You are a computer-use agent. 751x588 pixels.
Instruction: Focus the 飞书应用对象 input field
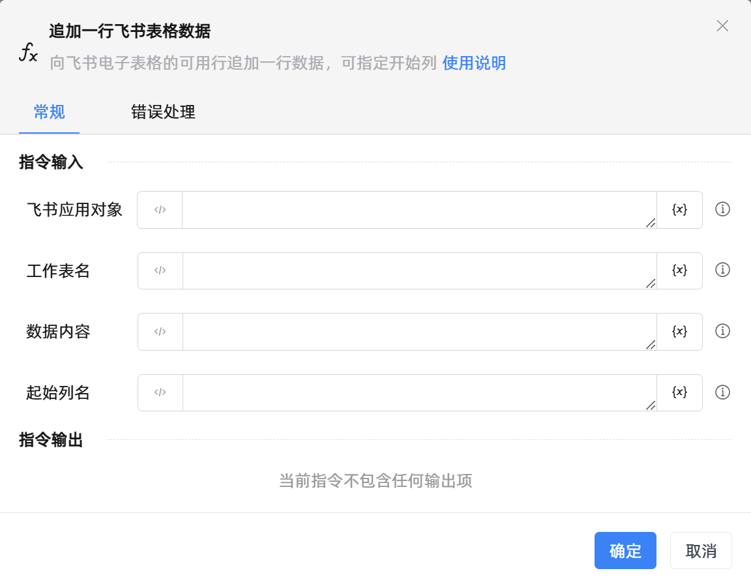point(419,210)
